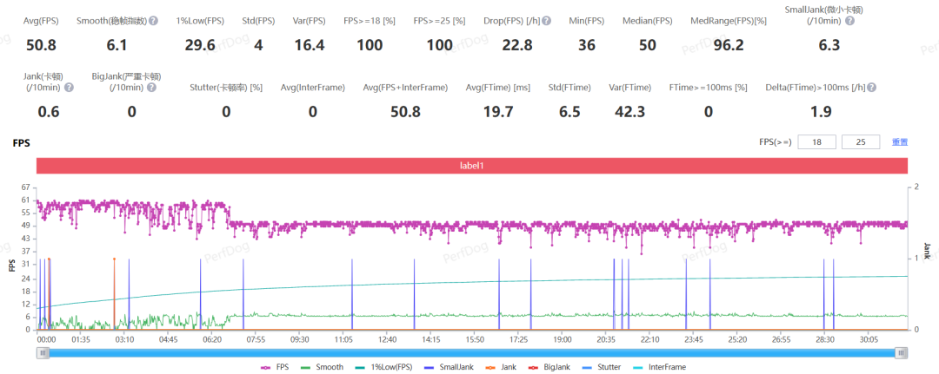Toggle the FPS series in the legend

[275, 367]
